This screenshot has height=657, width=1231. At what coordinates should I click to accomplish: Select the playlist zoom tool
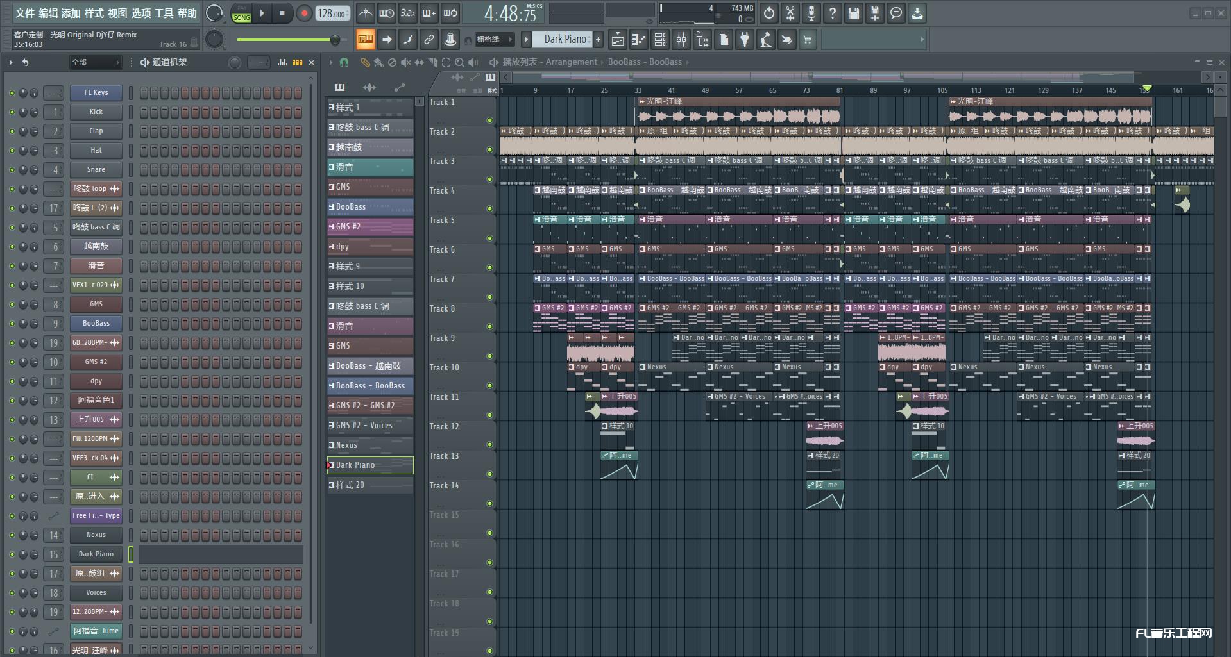coord(459,62)
